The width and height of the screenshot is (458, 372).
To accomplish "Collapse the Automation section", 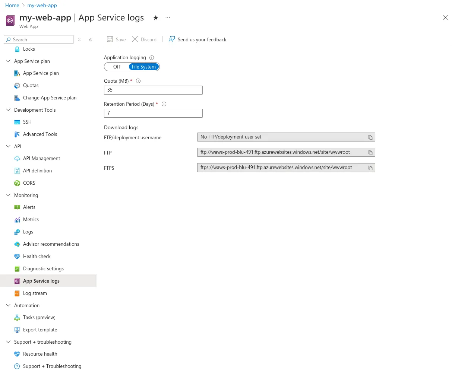I will tap(8, 305).
